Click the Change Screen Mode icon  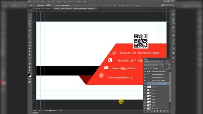29,82
